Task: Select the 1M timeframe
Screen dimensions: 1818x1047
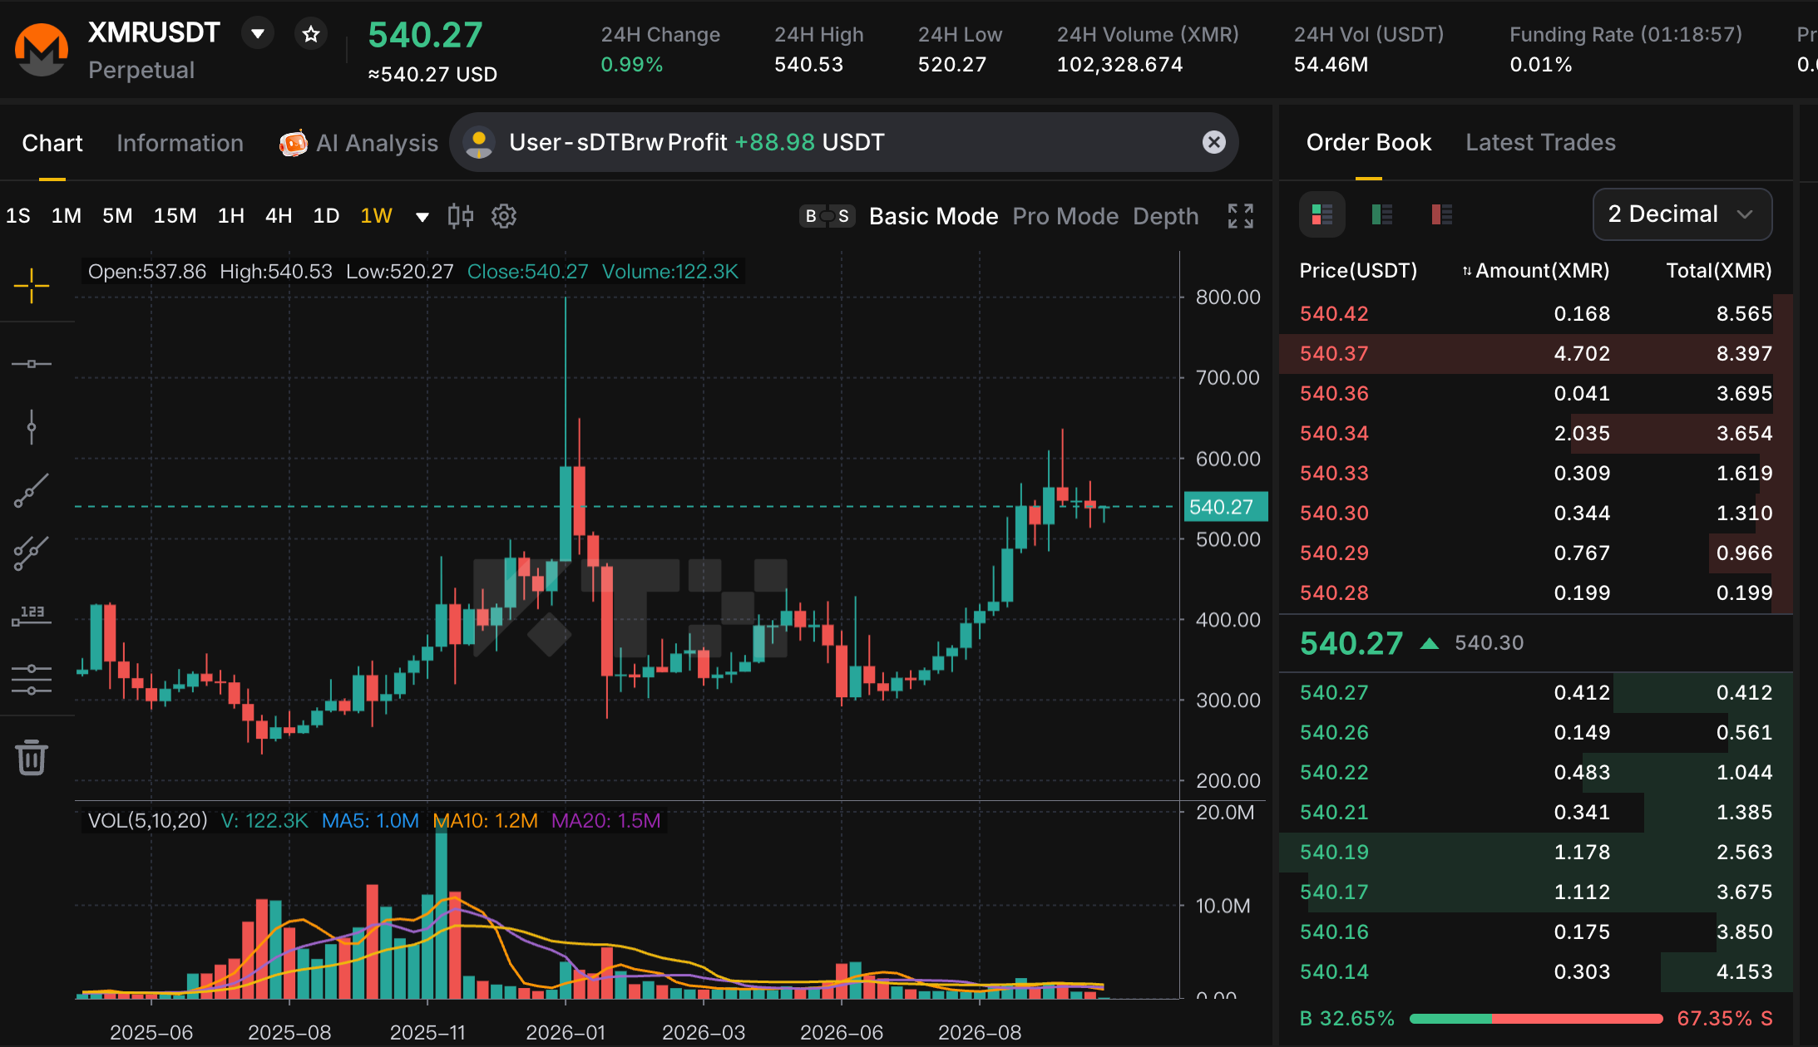Action: [67, 216]
